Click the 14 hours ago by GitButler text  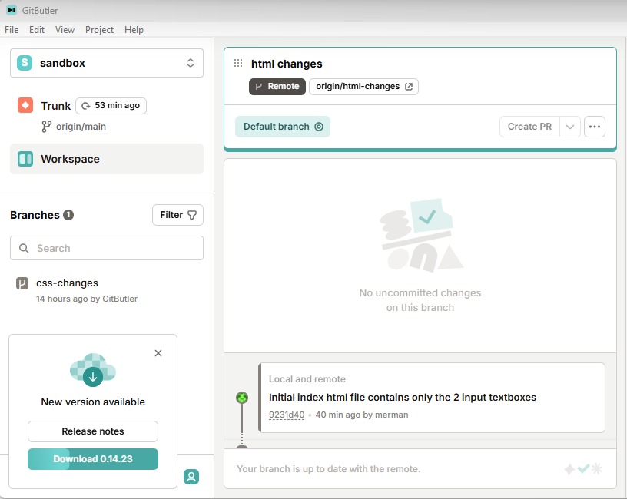point(87,299)
